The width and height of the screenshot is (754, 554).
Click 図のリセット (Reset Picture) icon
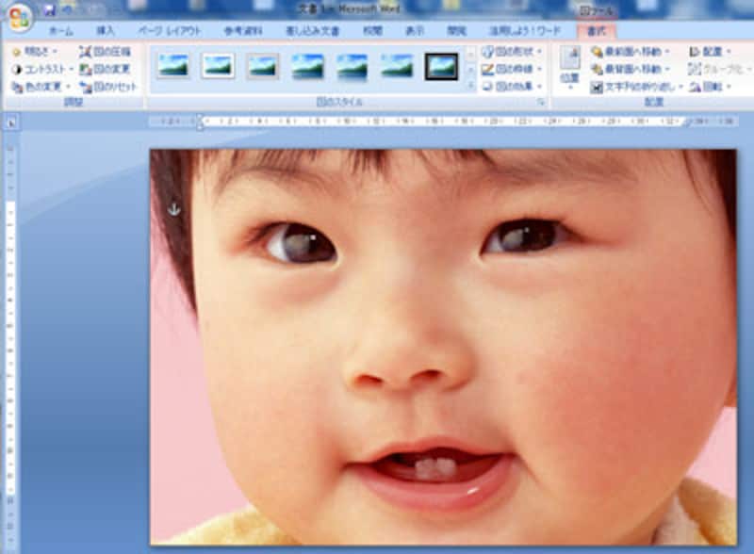pyautogui.click(x=108, y=87)
